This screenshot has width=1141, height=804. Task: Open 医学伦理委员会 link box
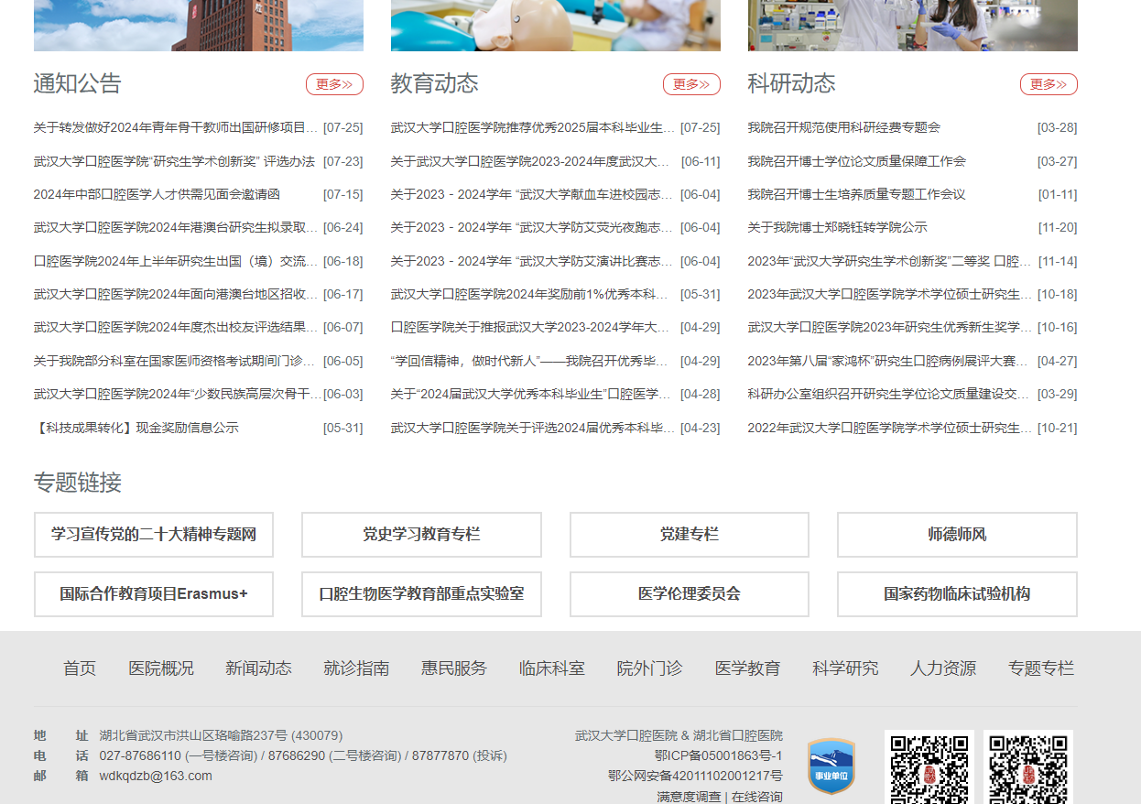[690, 594]
